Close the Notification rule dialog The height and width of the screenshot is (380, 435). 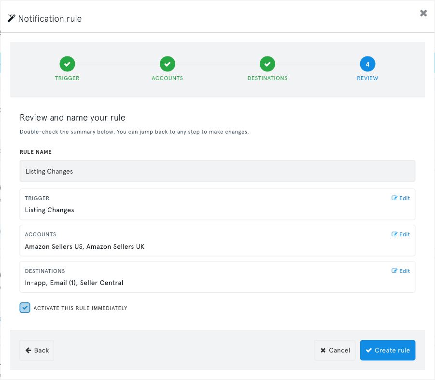(x=423, y=13)
